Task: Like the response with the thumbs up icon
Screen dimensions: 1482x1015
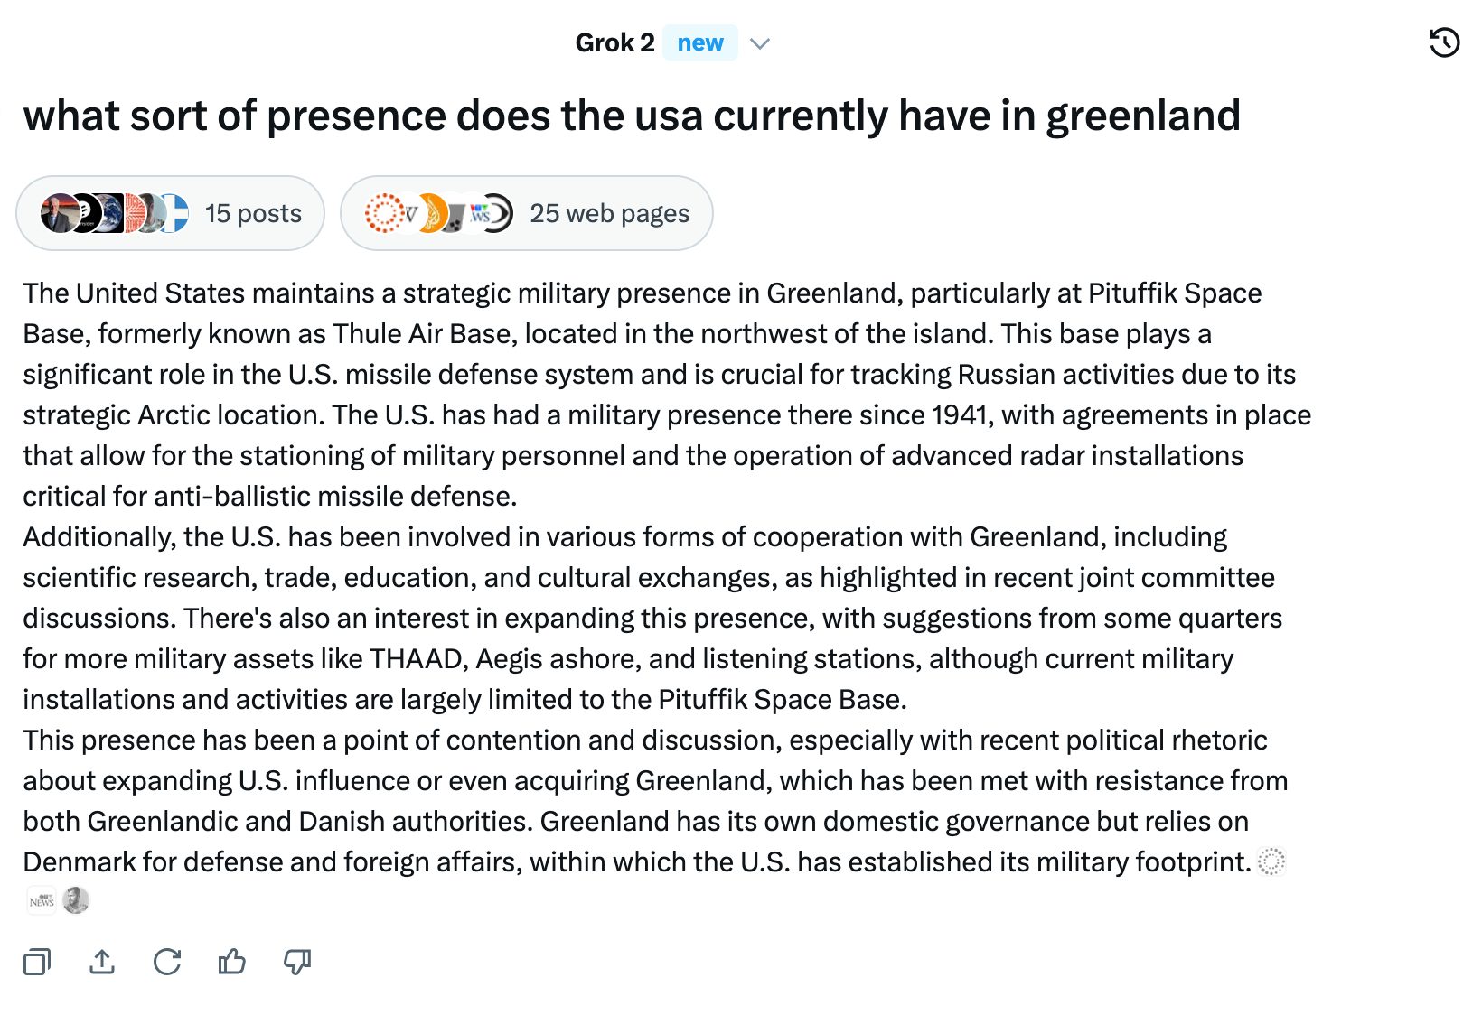Action: point(232,962)
